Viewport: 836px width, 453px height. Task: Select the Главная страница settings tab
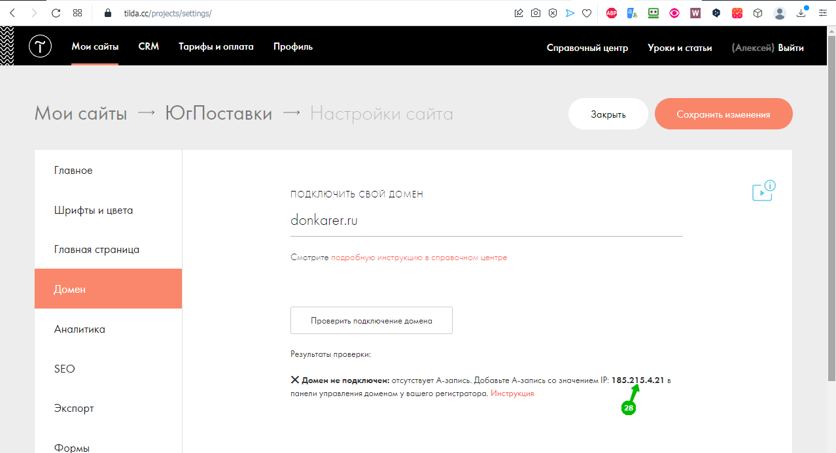click(x=108, y=250)
